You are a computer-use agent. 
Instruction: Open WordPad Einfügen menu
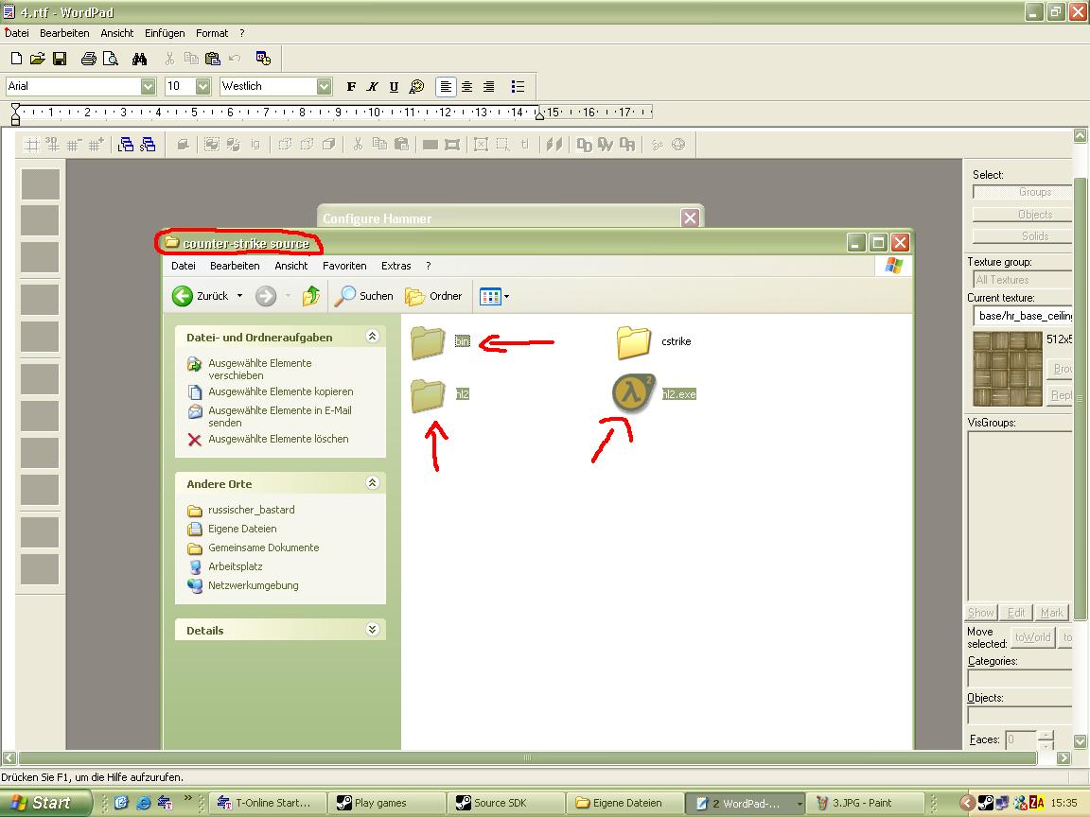click(x=165, y=33)
